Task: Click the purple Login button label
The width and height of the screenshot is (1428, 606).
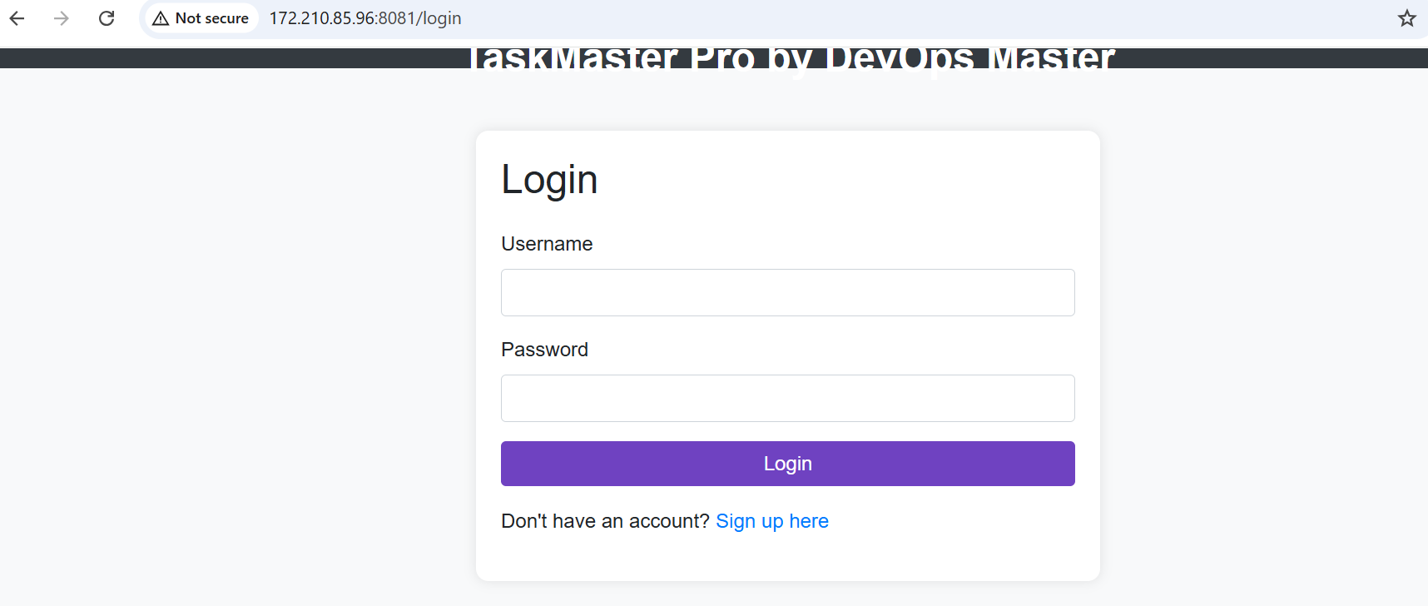Action: coord(787,463)
